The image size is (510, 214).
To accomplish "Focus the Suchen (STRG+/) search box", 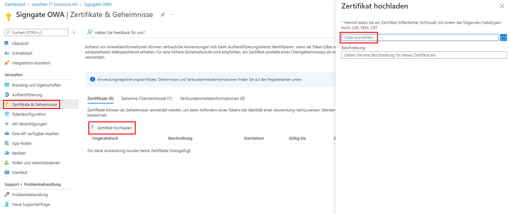I will click(36, 32).
